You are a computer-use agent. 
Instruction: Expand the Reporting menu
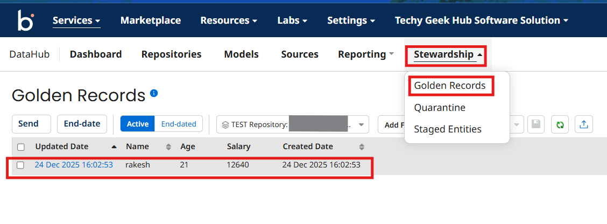pyautogui.click(x=366, y=54)
